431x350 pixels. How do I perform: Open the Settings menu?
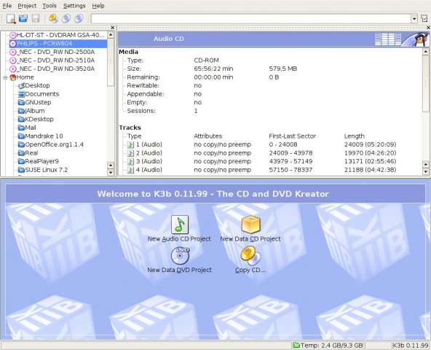(x=74, y=6)
